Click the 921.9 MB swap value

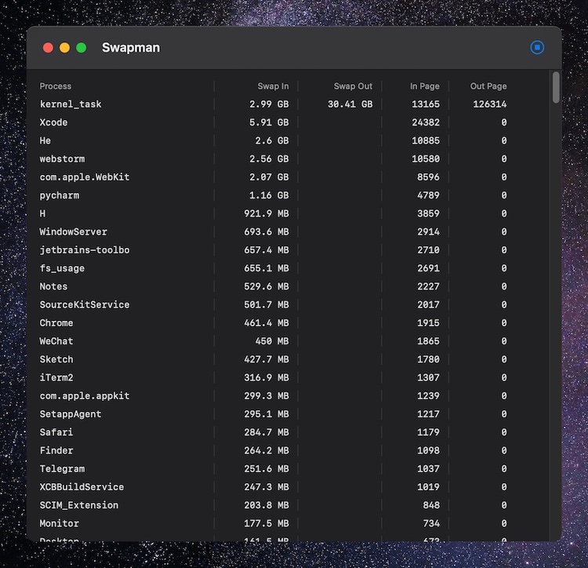click(x=267, y=213)
